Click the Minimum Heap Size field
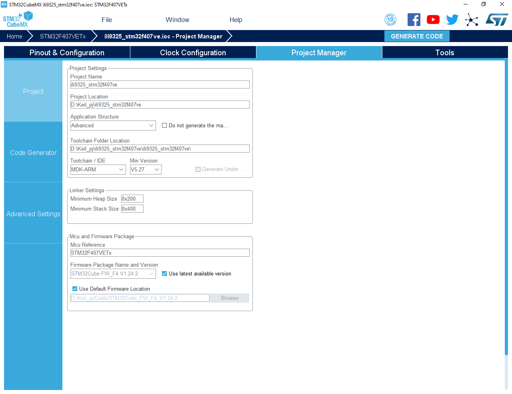 click(x=132, y=199)
